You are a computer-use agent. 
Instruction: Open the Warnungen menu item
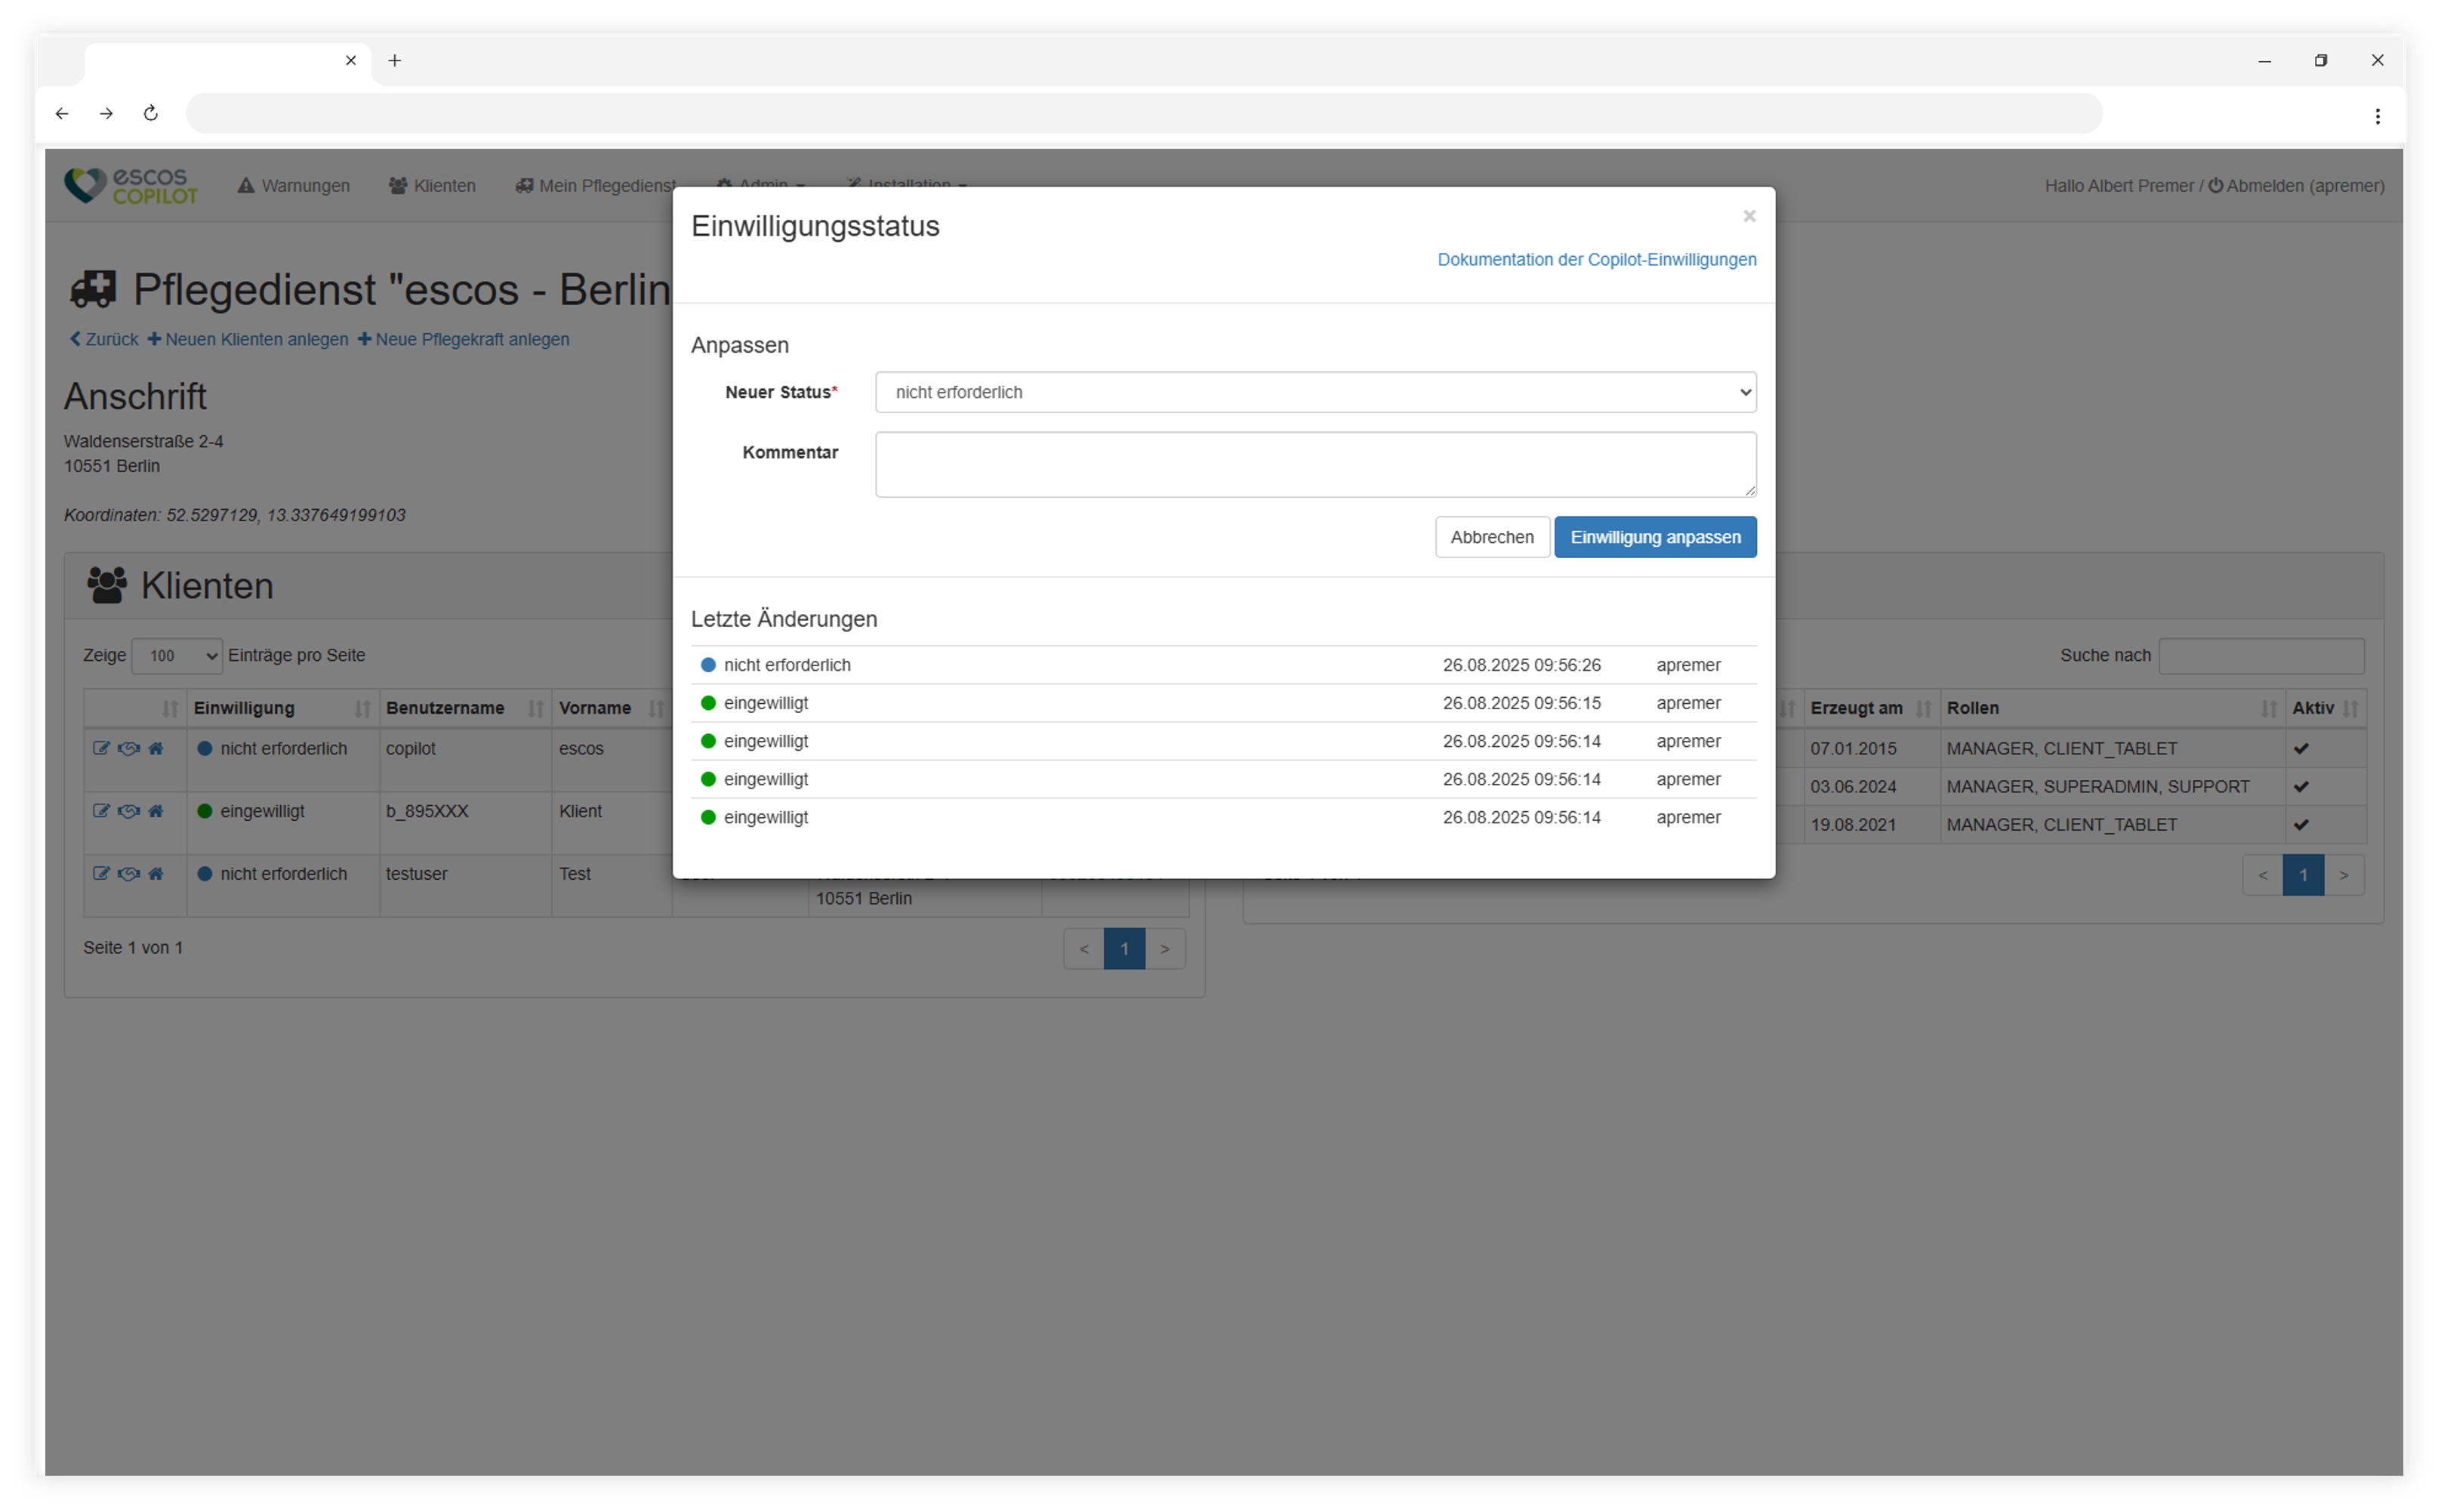(x=294, y=186)
